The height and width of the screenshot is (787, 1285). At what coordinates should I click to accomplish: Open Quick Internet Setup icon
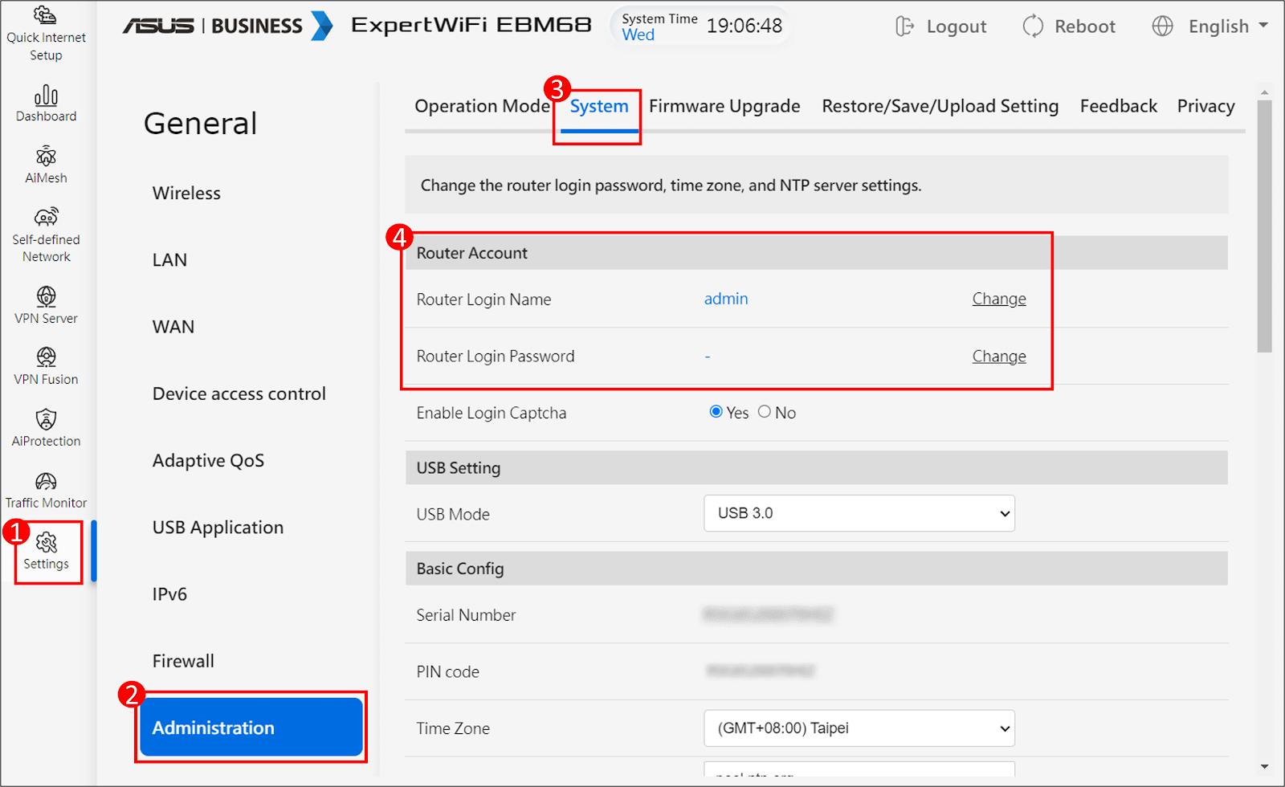pos(46,15)
